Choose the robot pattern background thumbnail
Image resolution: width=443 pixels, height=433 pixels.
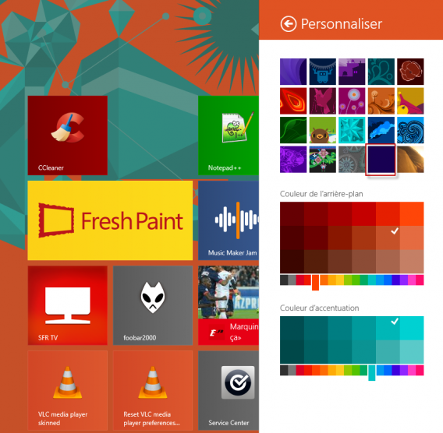pyautogui.click(x=323, y=72)
